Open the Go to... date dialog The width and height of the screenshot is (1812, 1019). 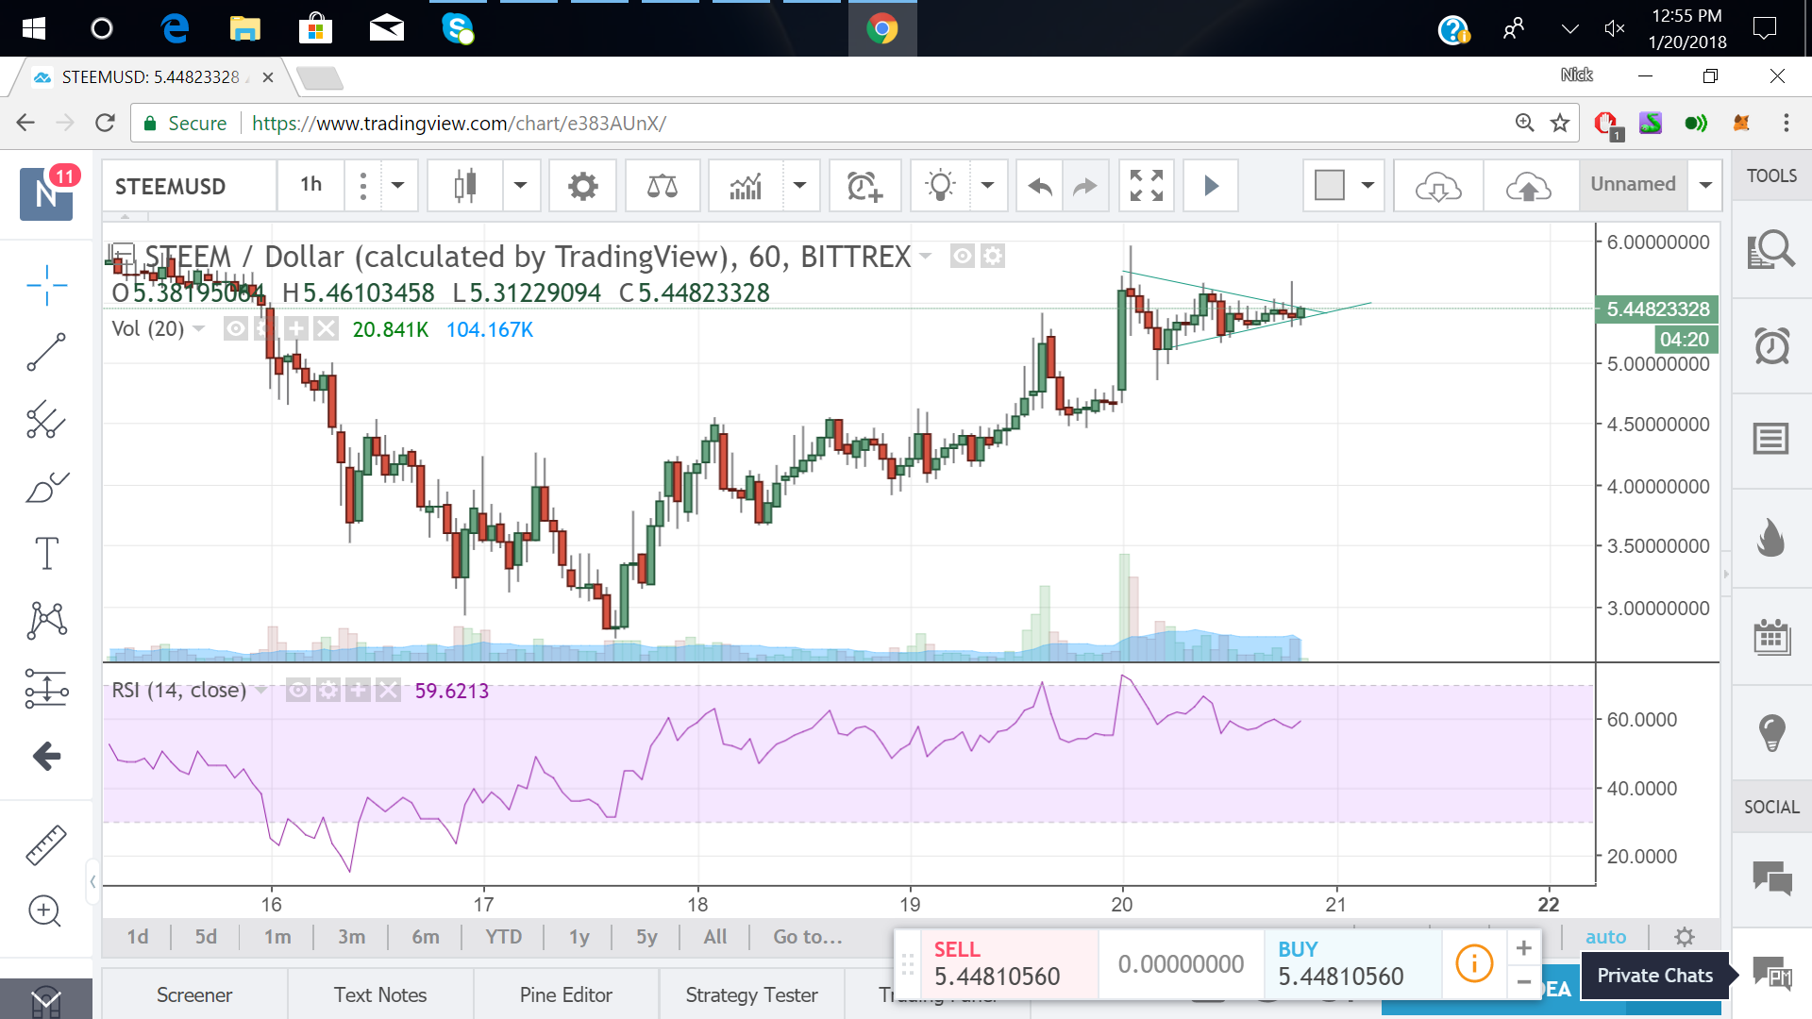pos(808,937)
